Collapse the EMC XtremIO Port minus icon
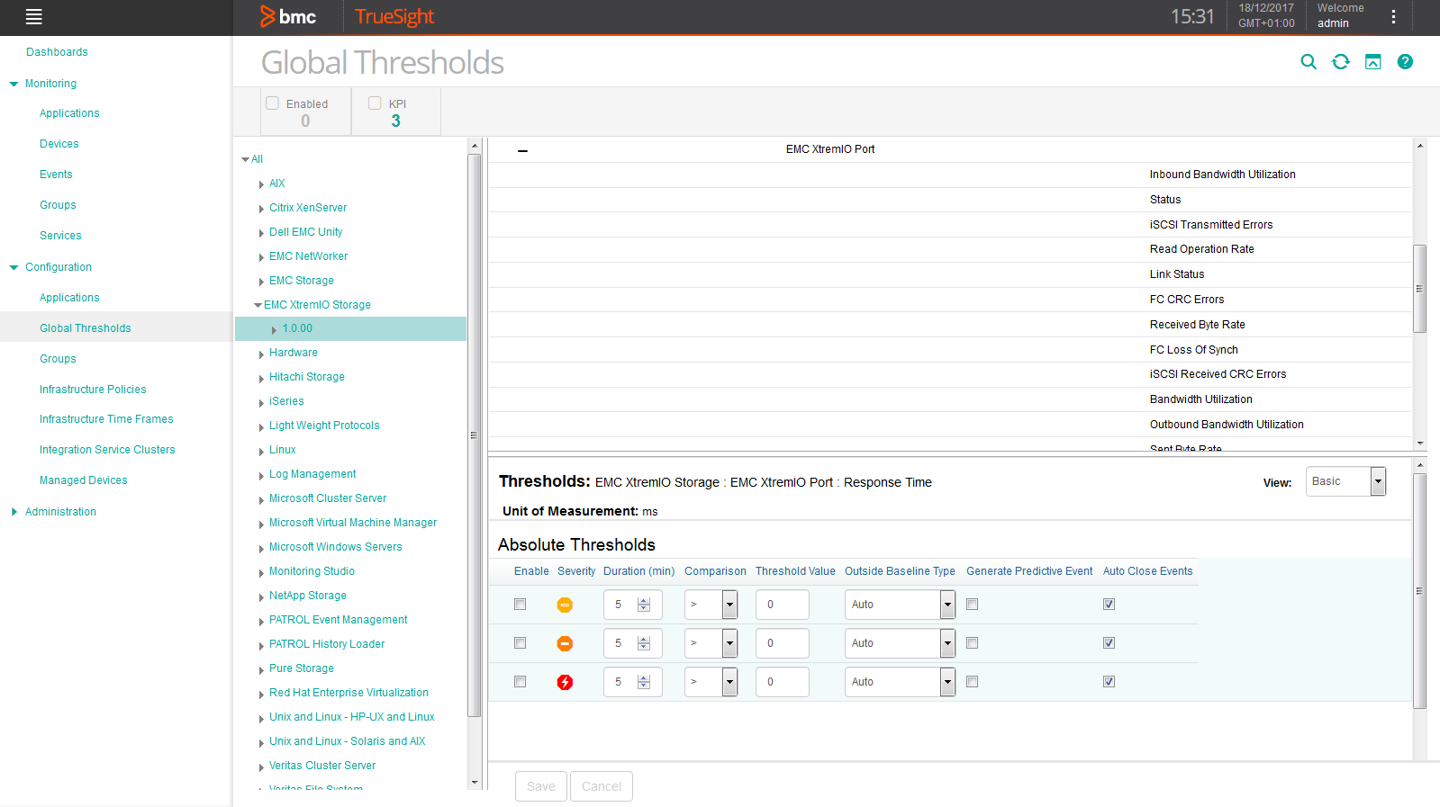 (x=522, y=150)
